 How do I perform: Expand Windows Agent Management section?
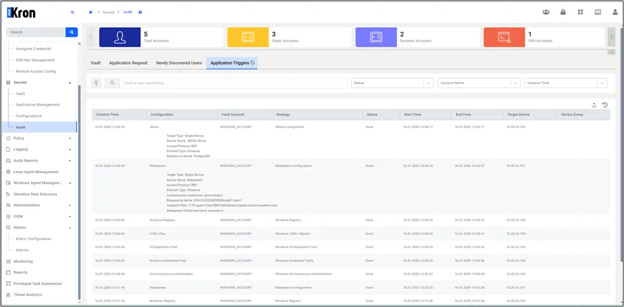tap(70, 183)
